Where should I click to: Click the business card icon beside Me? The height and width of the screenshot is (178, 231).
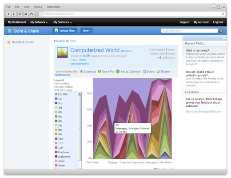(x=88, y=56)
